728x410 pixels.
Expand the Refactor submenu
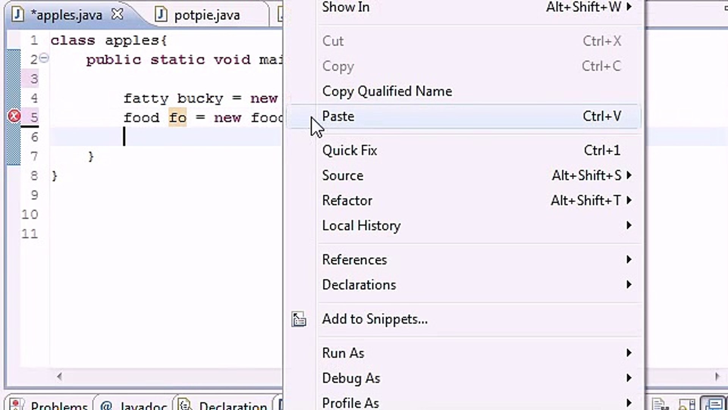347,200
